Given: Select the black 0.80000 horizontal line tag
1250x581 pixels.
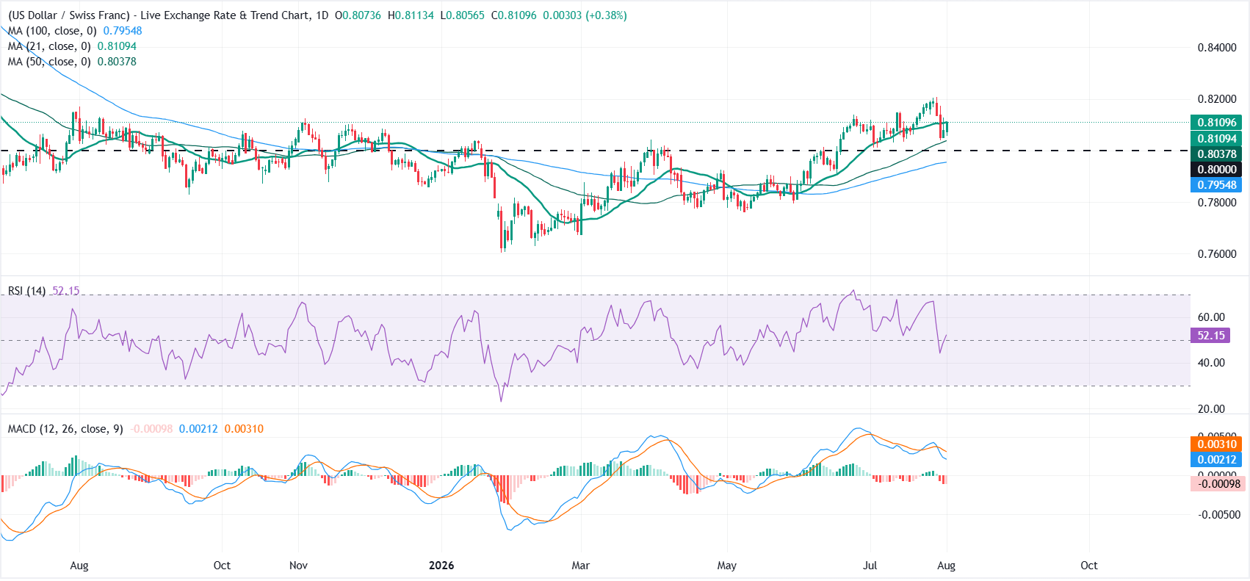Looking at the screenshot, I should pos(1216,170).
